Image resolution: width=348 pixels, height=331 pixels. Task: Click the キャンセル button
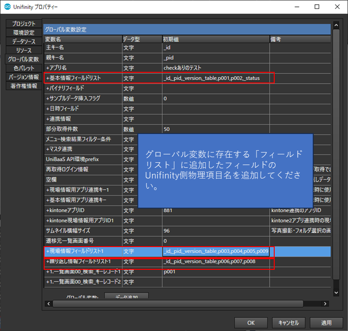click(289, 323)
